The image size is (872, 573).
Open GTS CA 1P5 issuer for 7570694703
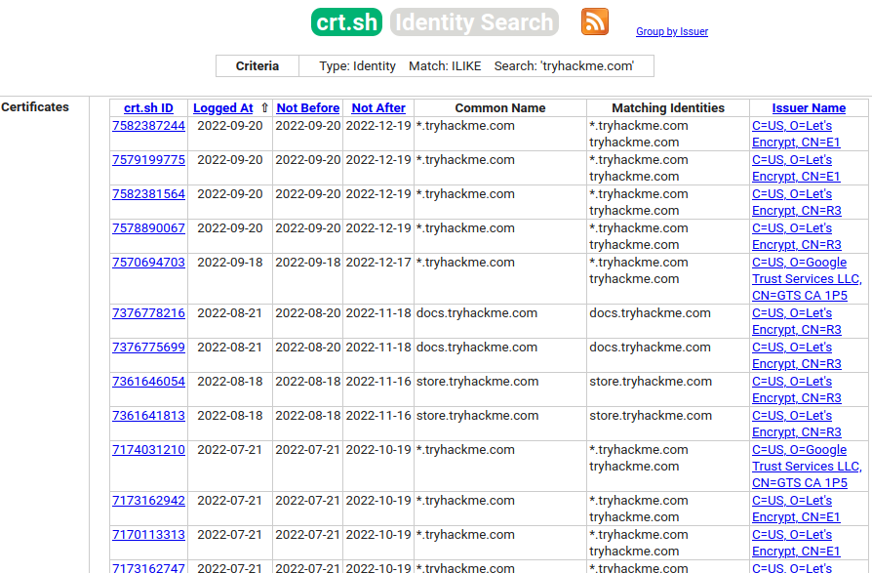point(807,279)
